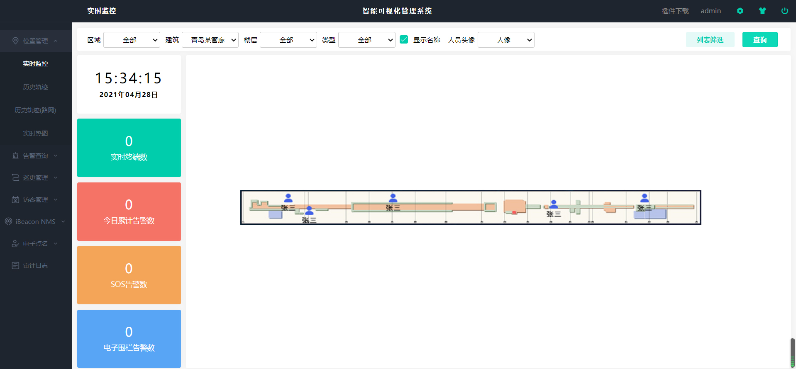Expand the 电子点名 sidebar menu
The width and height of the screenshot is (796, 369).
point(35,244)
